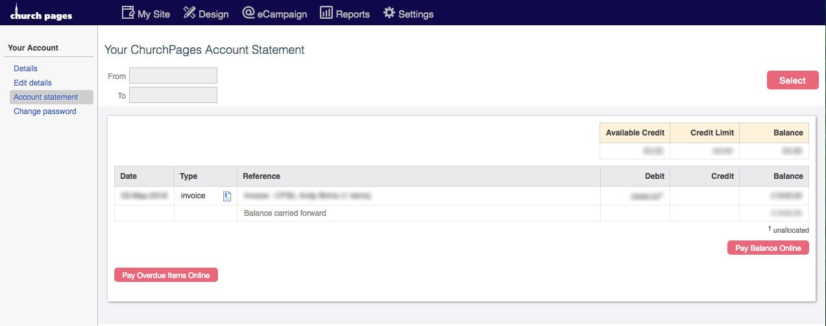Image resolution: width=826 pixels, height=326 pixels.
Task: Open the Settings menu
Action: [x=408, y=13]
